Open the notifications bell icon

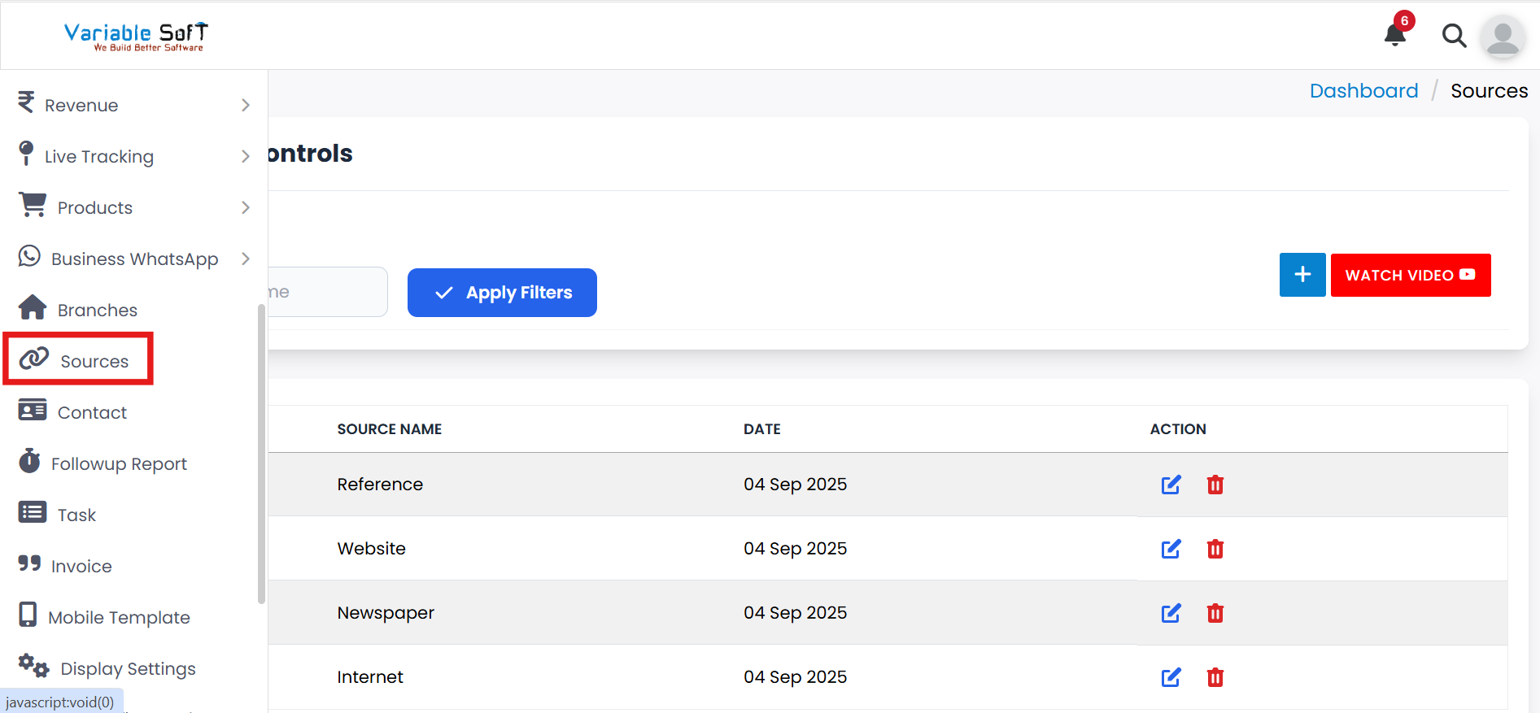[1395, 35]
